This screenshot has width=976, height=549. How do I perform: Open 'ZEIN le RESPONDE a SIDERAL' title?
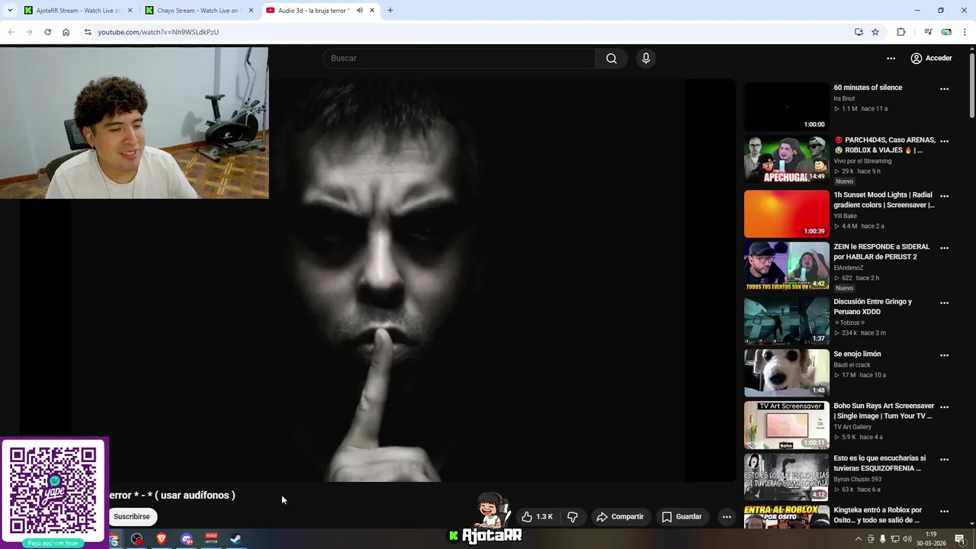[881, 252]
